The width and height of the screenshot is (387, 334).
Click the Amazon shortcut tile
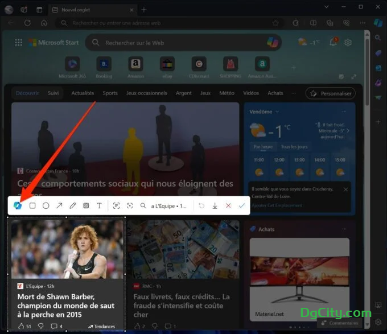pyautogui.click(x=135, y=67)
